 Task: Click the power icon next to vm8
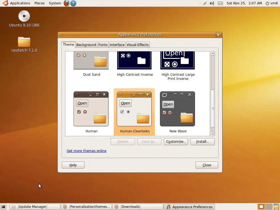tap(267, 3)
